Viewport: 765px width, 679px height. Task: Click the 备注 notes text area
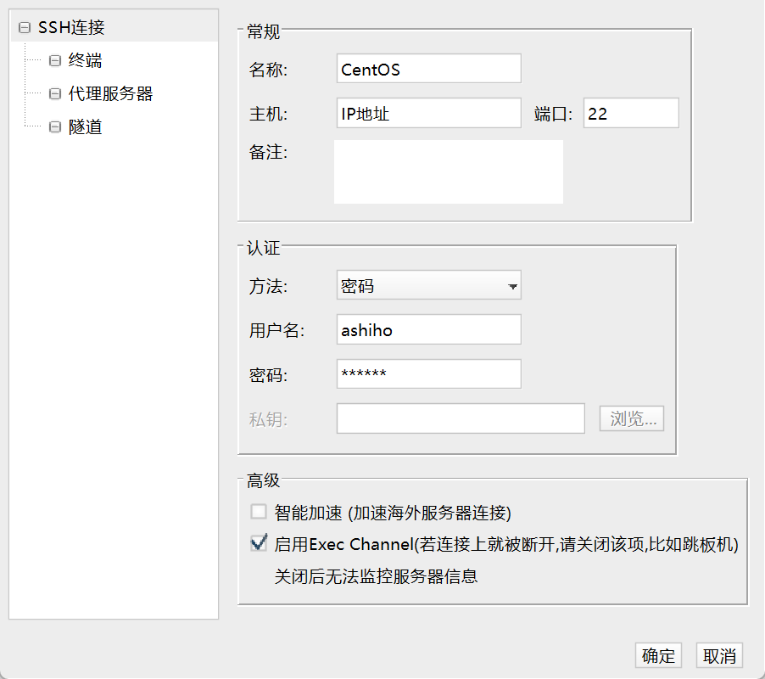(x=449, y=171)
